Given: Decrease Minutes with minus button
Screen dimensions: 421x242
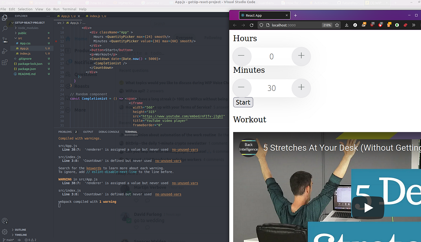Looking at the screenshot, I should click(x=241, y=88).
